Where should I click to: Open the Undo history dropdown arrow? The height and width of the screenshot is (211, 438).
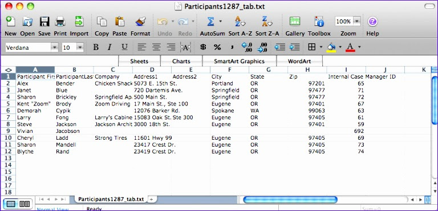(173, 21)
